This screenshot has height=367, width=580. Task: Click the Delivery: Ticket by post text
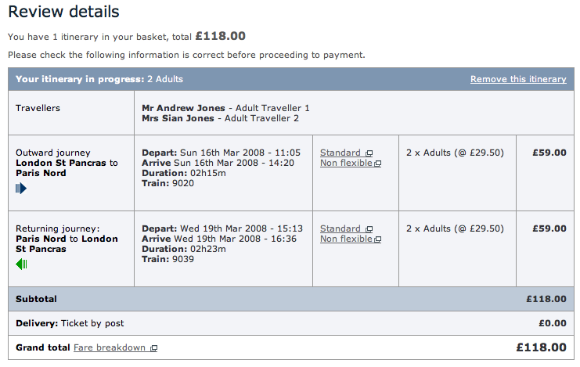coord(70,322)
